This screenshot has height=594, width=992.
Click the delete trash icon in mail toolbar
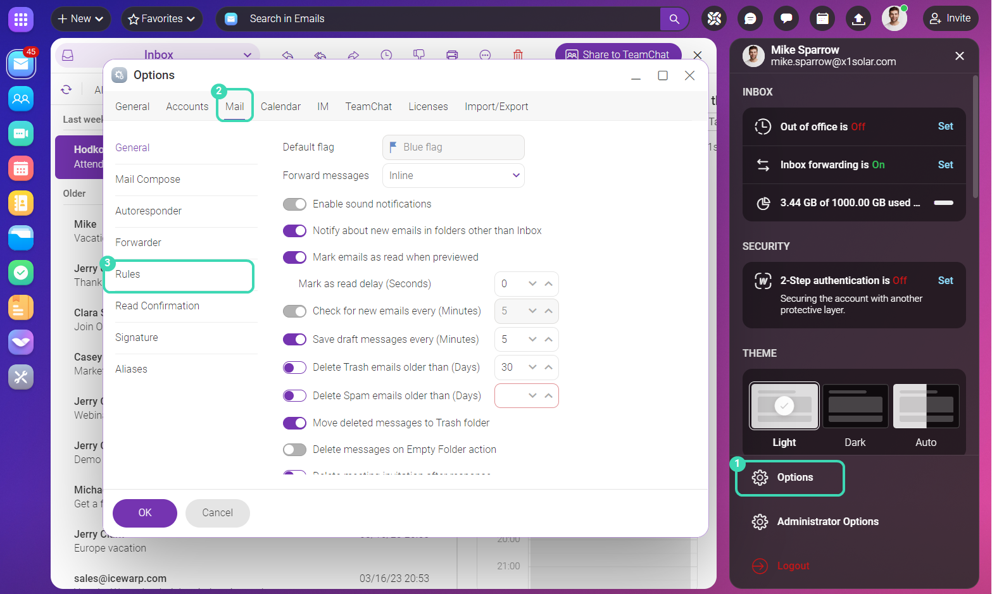518,55
